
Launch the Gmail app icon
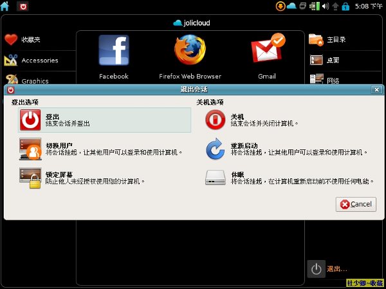268,48
